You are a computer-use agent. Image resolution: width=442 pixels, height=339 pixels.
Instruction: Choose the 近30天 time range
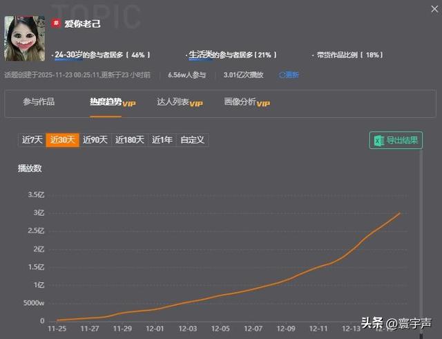click(63, 140)
